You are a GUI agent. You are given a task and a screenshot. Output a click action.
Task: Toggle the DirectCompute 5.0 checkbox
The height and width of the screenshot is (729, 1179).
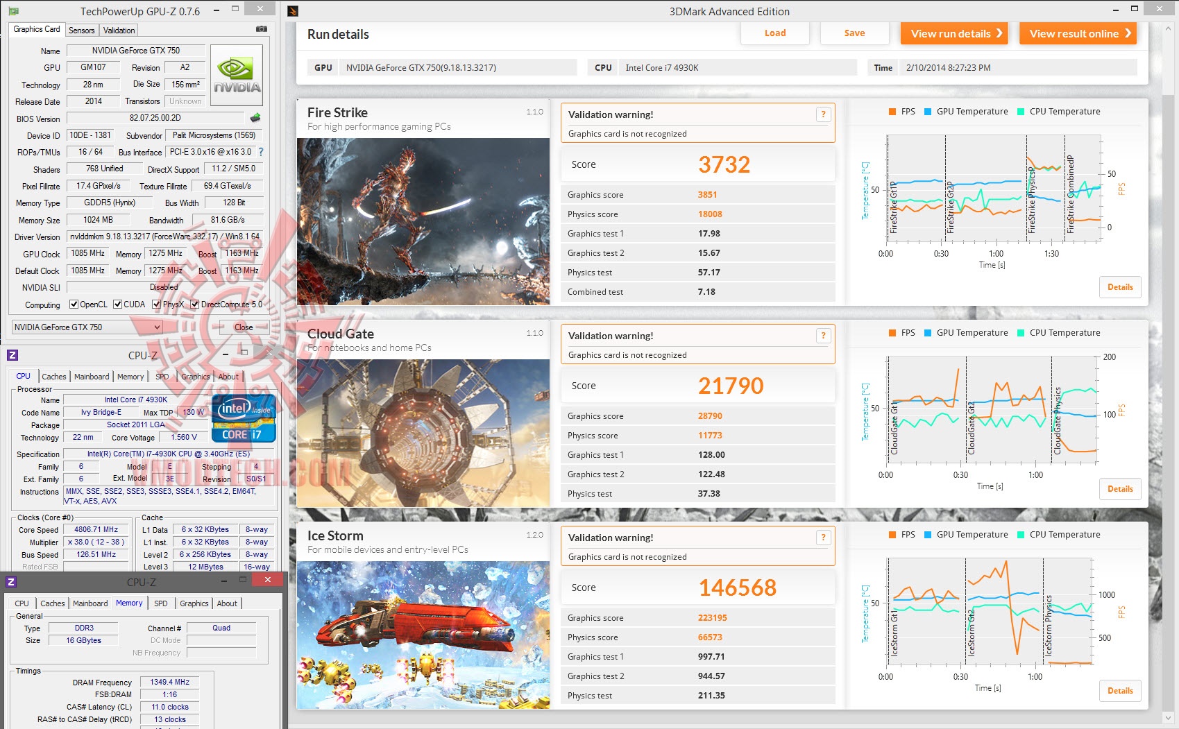click(x=195, y=304)
